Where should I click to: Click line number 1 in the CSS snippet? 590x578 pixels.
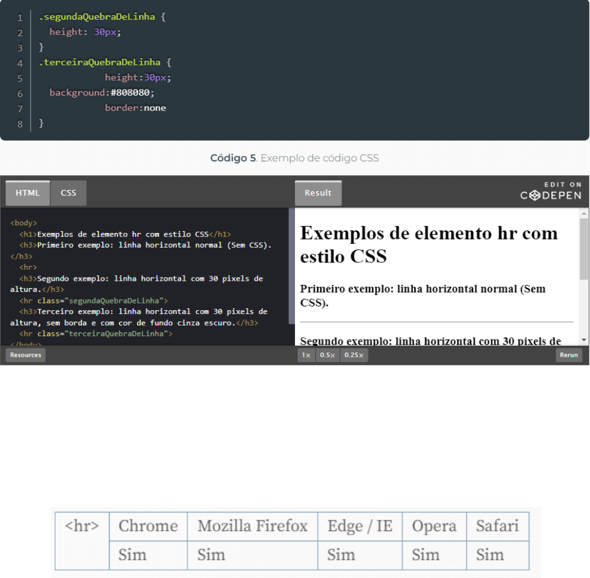tap(20, 18)
